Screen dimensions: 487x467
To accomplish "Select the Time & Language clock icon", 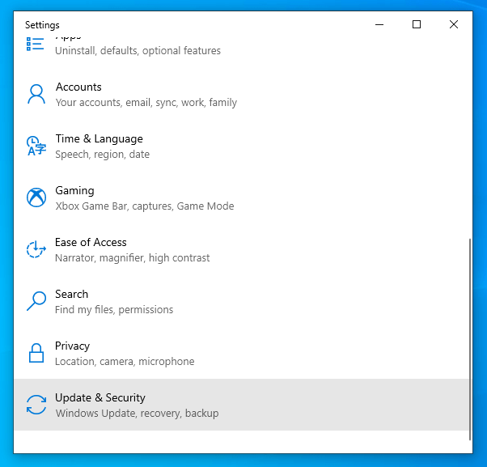I will [x=36, y=146].
